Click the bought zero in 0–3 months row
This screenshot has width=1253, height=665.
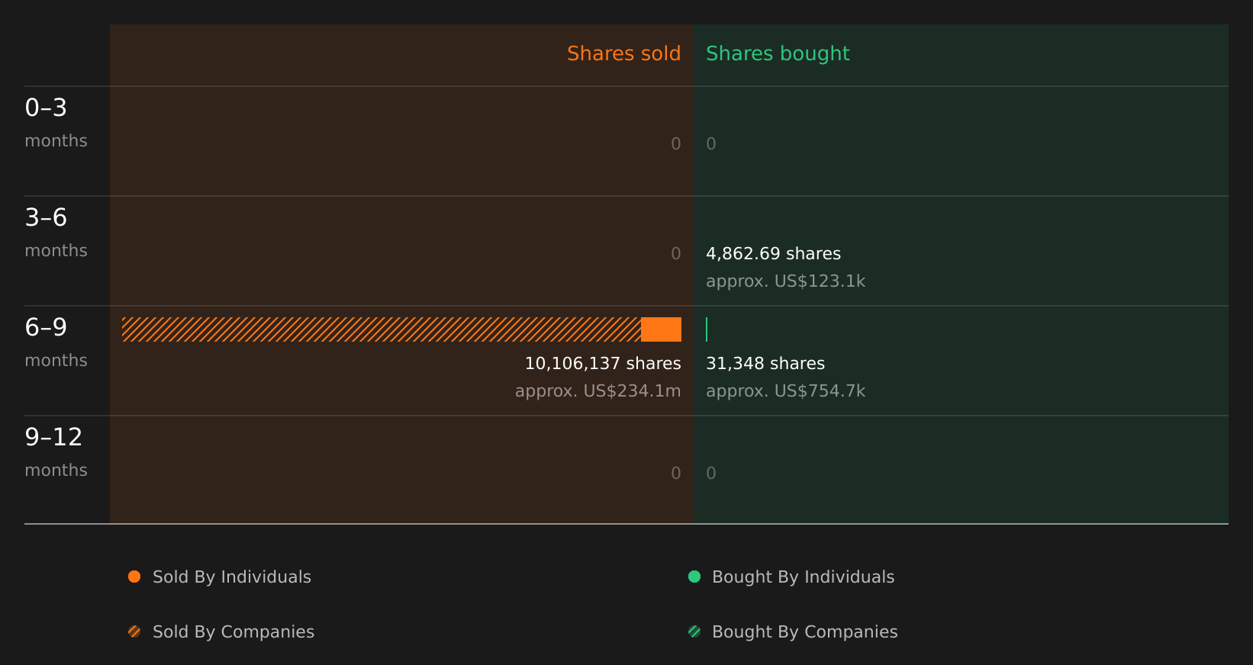point(711,144)
